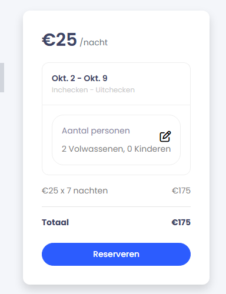Click the blue Reserveren button

[x=116, y=254]
